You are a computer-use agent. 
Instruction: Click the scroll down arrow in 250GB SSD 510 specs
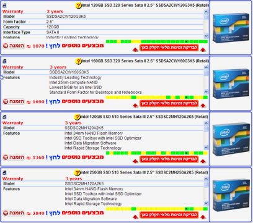click(206, 203)
